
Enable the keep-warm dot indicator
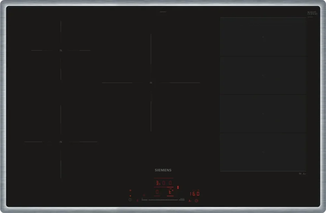click(x=130, y=195)
